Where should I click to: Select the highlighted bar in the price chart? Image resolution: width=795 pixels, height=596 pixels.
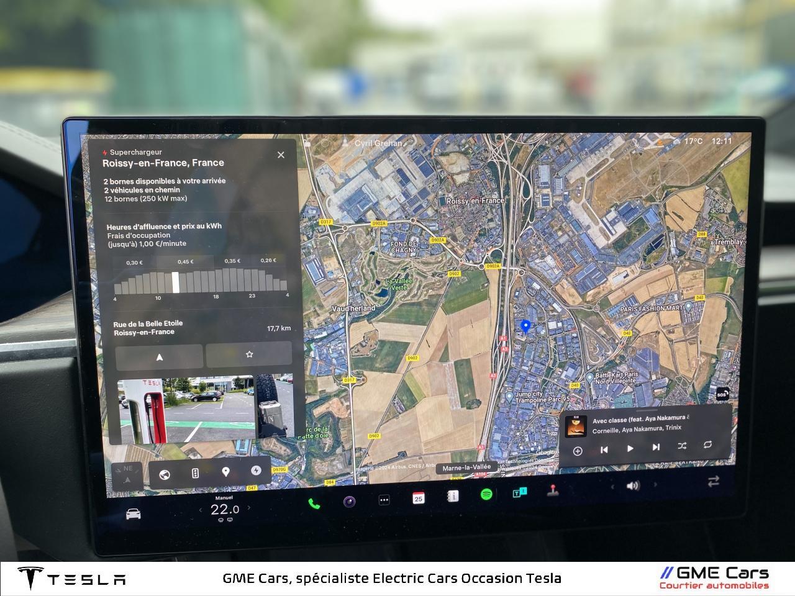(176, 282)
